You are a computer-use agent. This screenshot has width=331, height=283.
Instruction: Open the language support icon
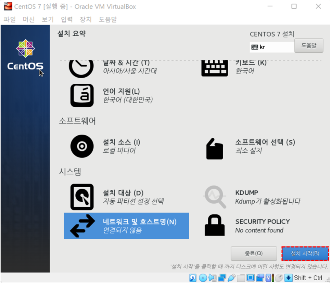[x=82, y=95]
